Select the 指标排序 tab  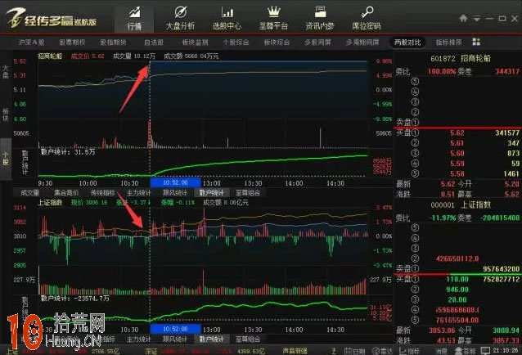(448, 43)
